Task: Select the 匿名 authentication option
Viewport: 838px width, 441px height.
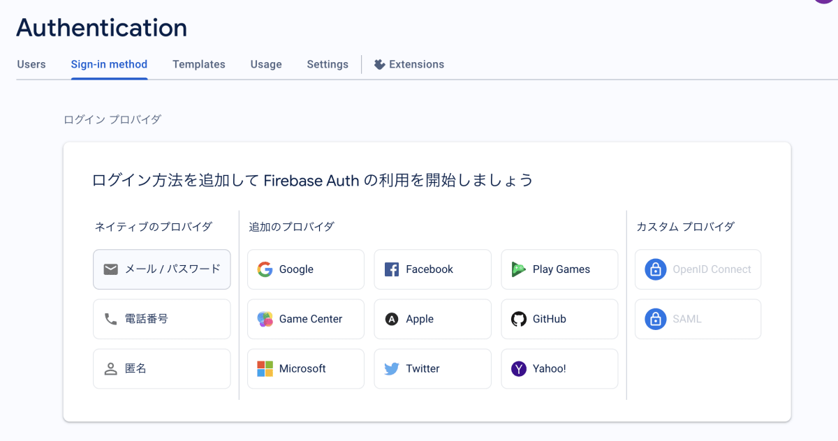Action: tap(161, 368)
